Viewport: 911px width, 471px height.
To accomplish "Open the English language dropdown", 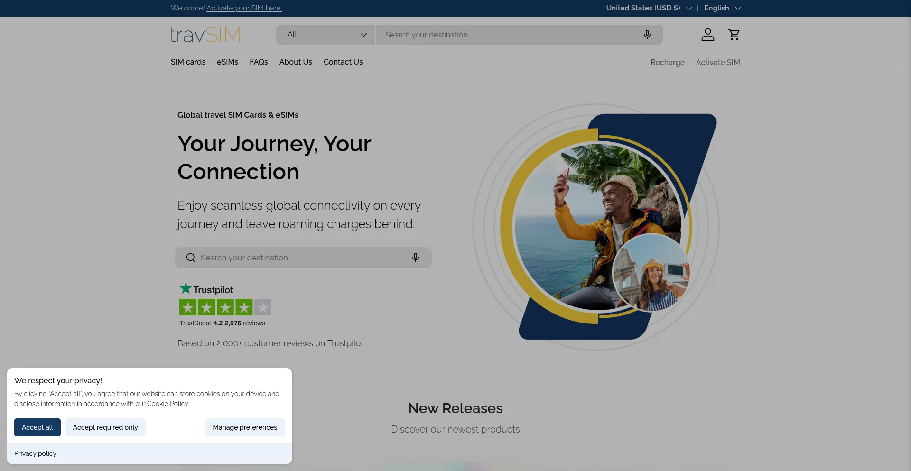I will tap(722, 8).
